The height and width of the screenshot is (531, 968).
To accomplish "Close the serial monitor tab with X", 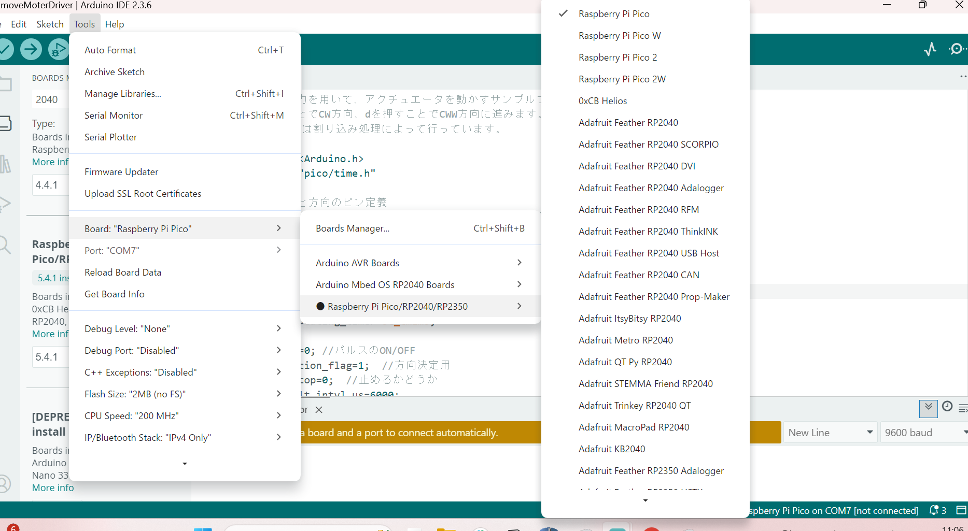I will pos(319,410).
